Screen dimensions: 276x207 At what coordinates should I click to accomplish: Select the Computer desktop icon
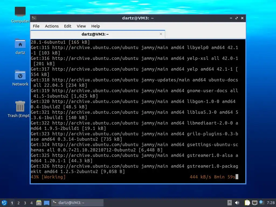[20, 15]
